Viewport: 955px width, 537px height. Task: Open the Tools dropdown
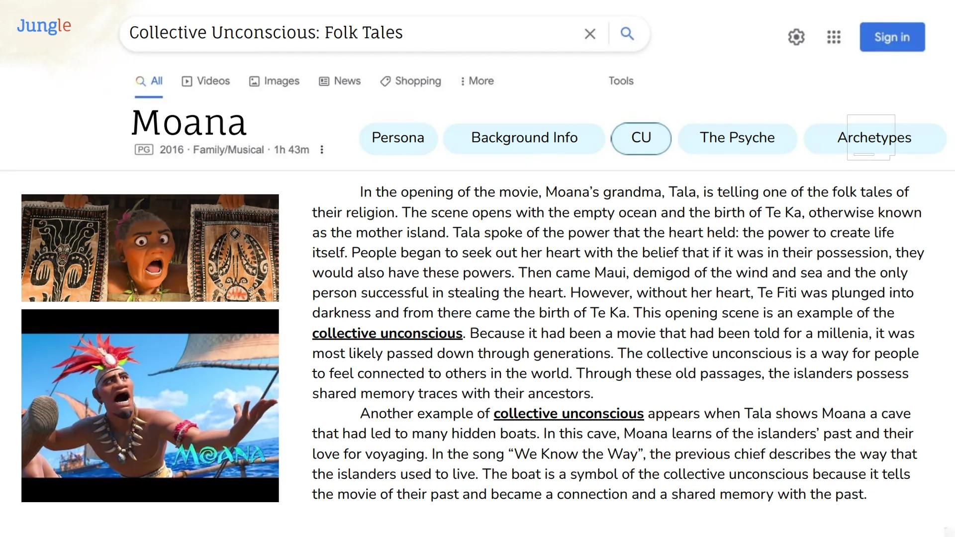coord(620,81)
